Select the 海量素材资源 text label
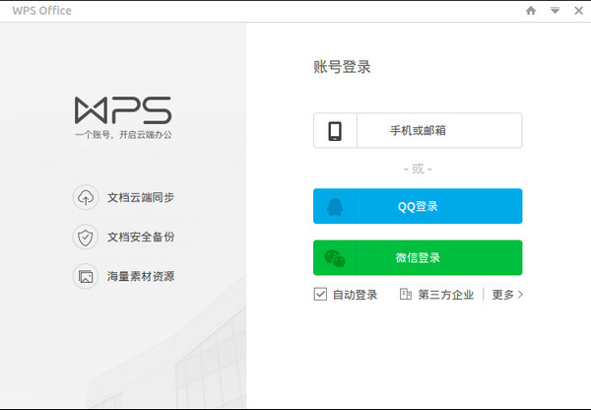 [x=141, y=277]
